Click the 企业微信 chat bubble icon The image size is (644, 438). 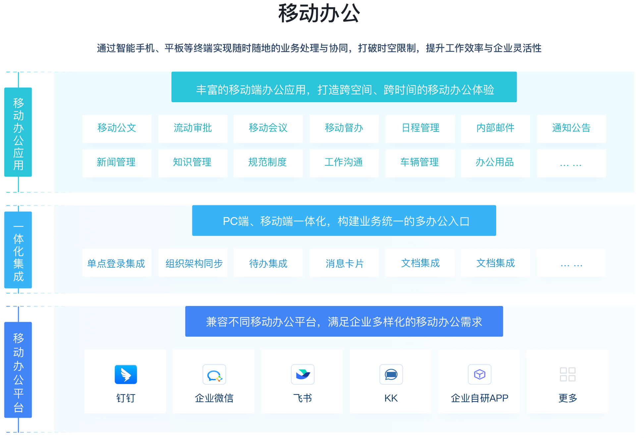(x=214, y=375)
